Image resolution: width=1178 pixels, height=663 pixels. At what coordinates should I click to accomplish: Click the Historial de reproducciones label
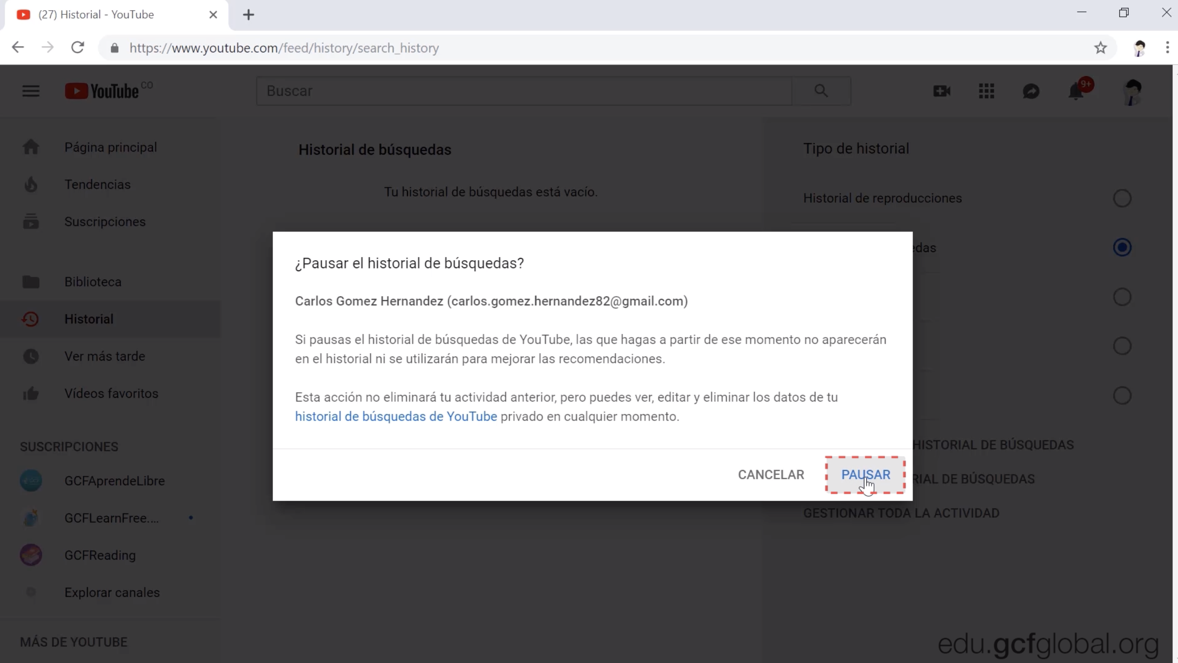coord(882,198)
